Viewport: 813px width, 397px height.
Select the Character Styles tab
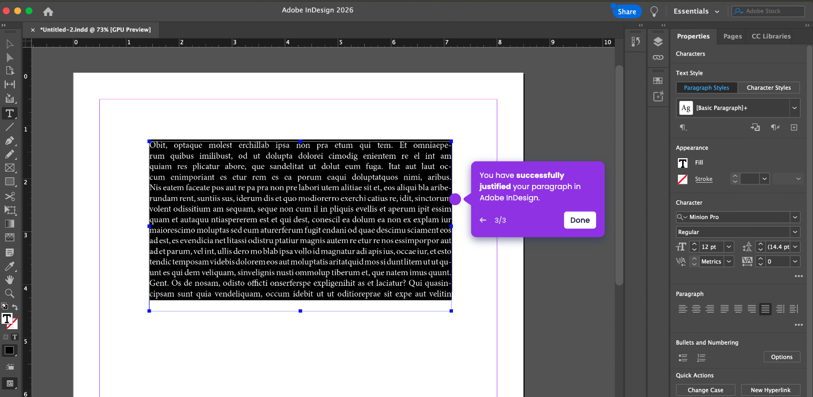tap(769, 88)
